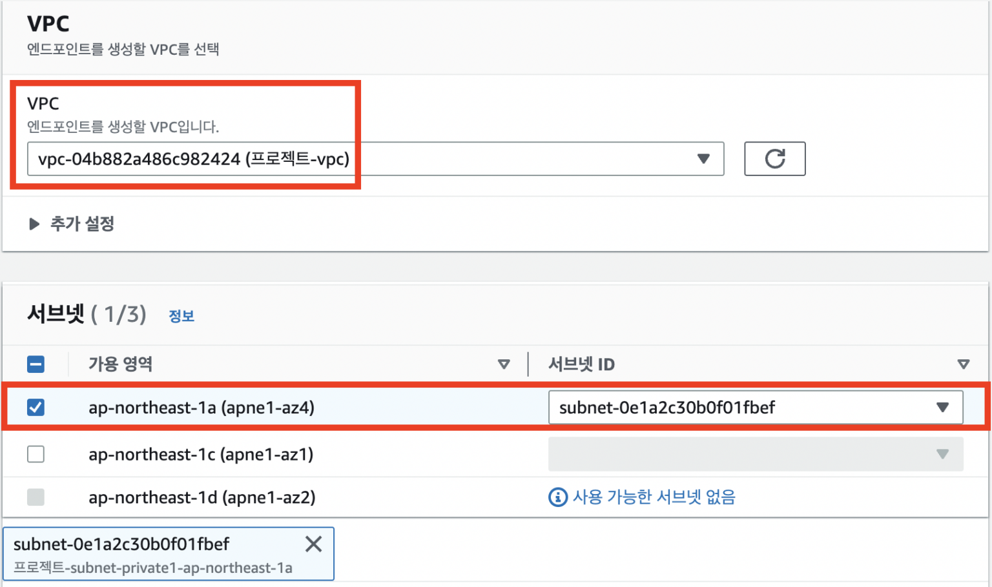Screen dimensions: 992x587
Task: Click the caret on the VPC selector
Action: [x=703, y=159]
